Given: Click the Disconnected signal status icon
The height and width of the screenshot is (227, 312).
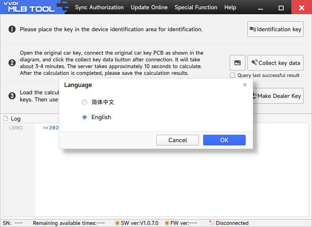Looking at the screenshot, I should pyautogui.click(x=212, y=223).
